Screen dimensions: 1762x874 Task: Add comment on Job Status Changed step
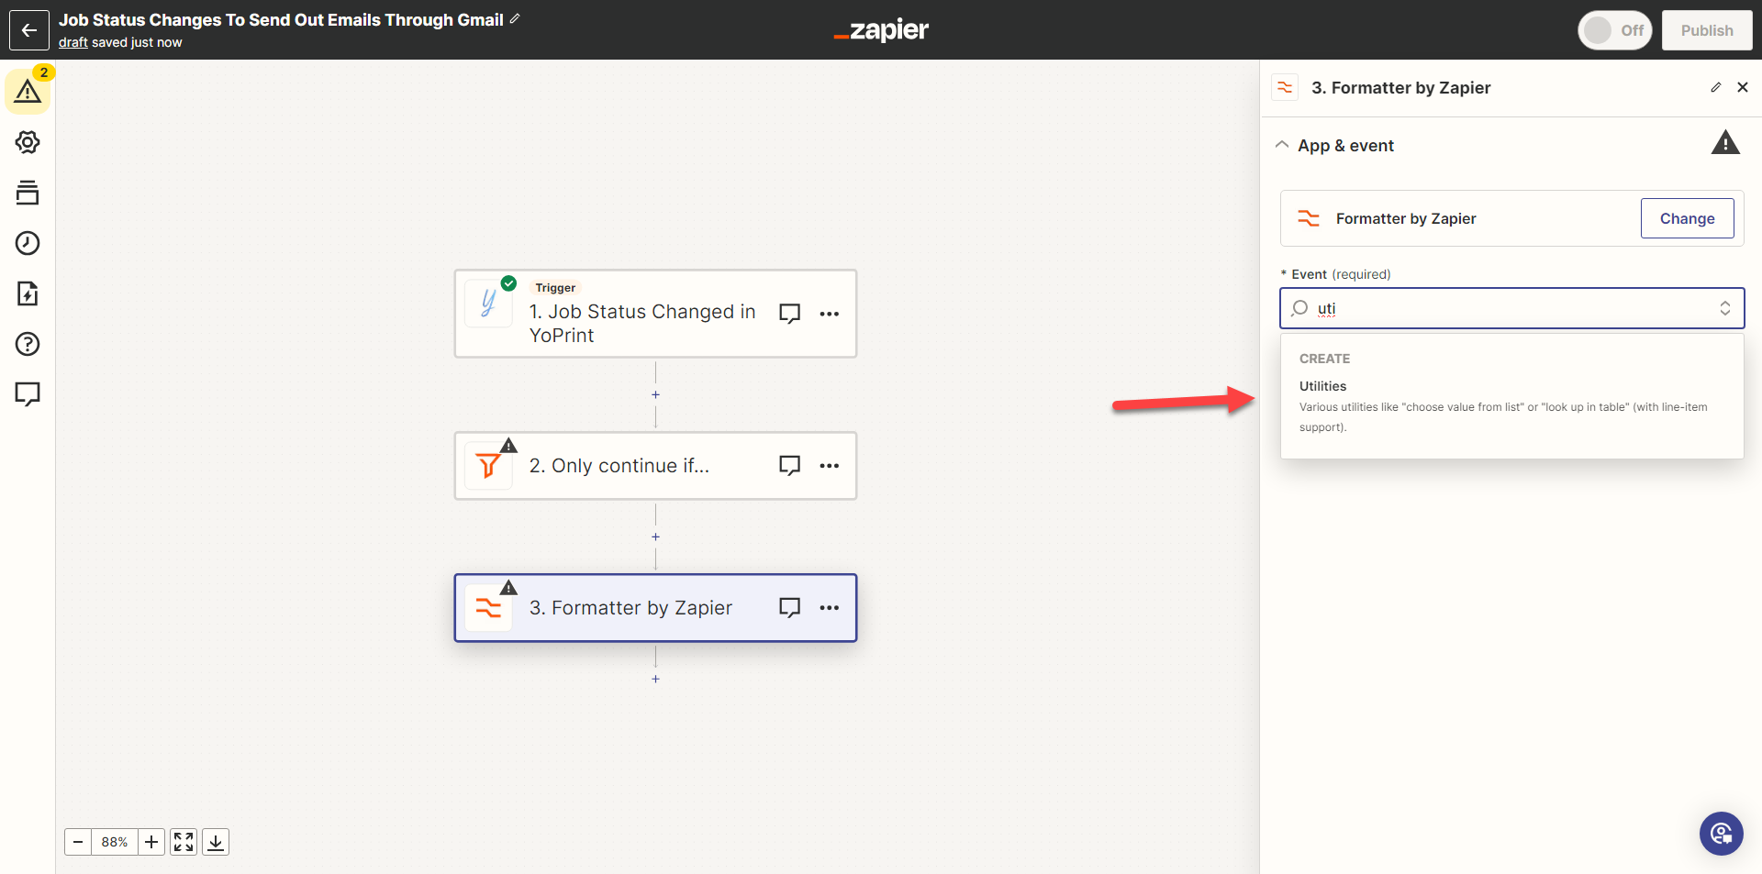point(789,314)
